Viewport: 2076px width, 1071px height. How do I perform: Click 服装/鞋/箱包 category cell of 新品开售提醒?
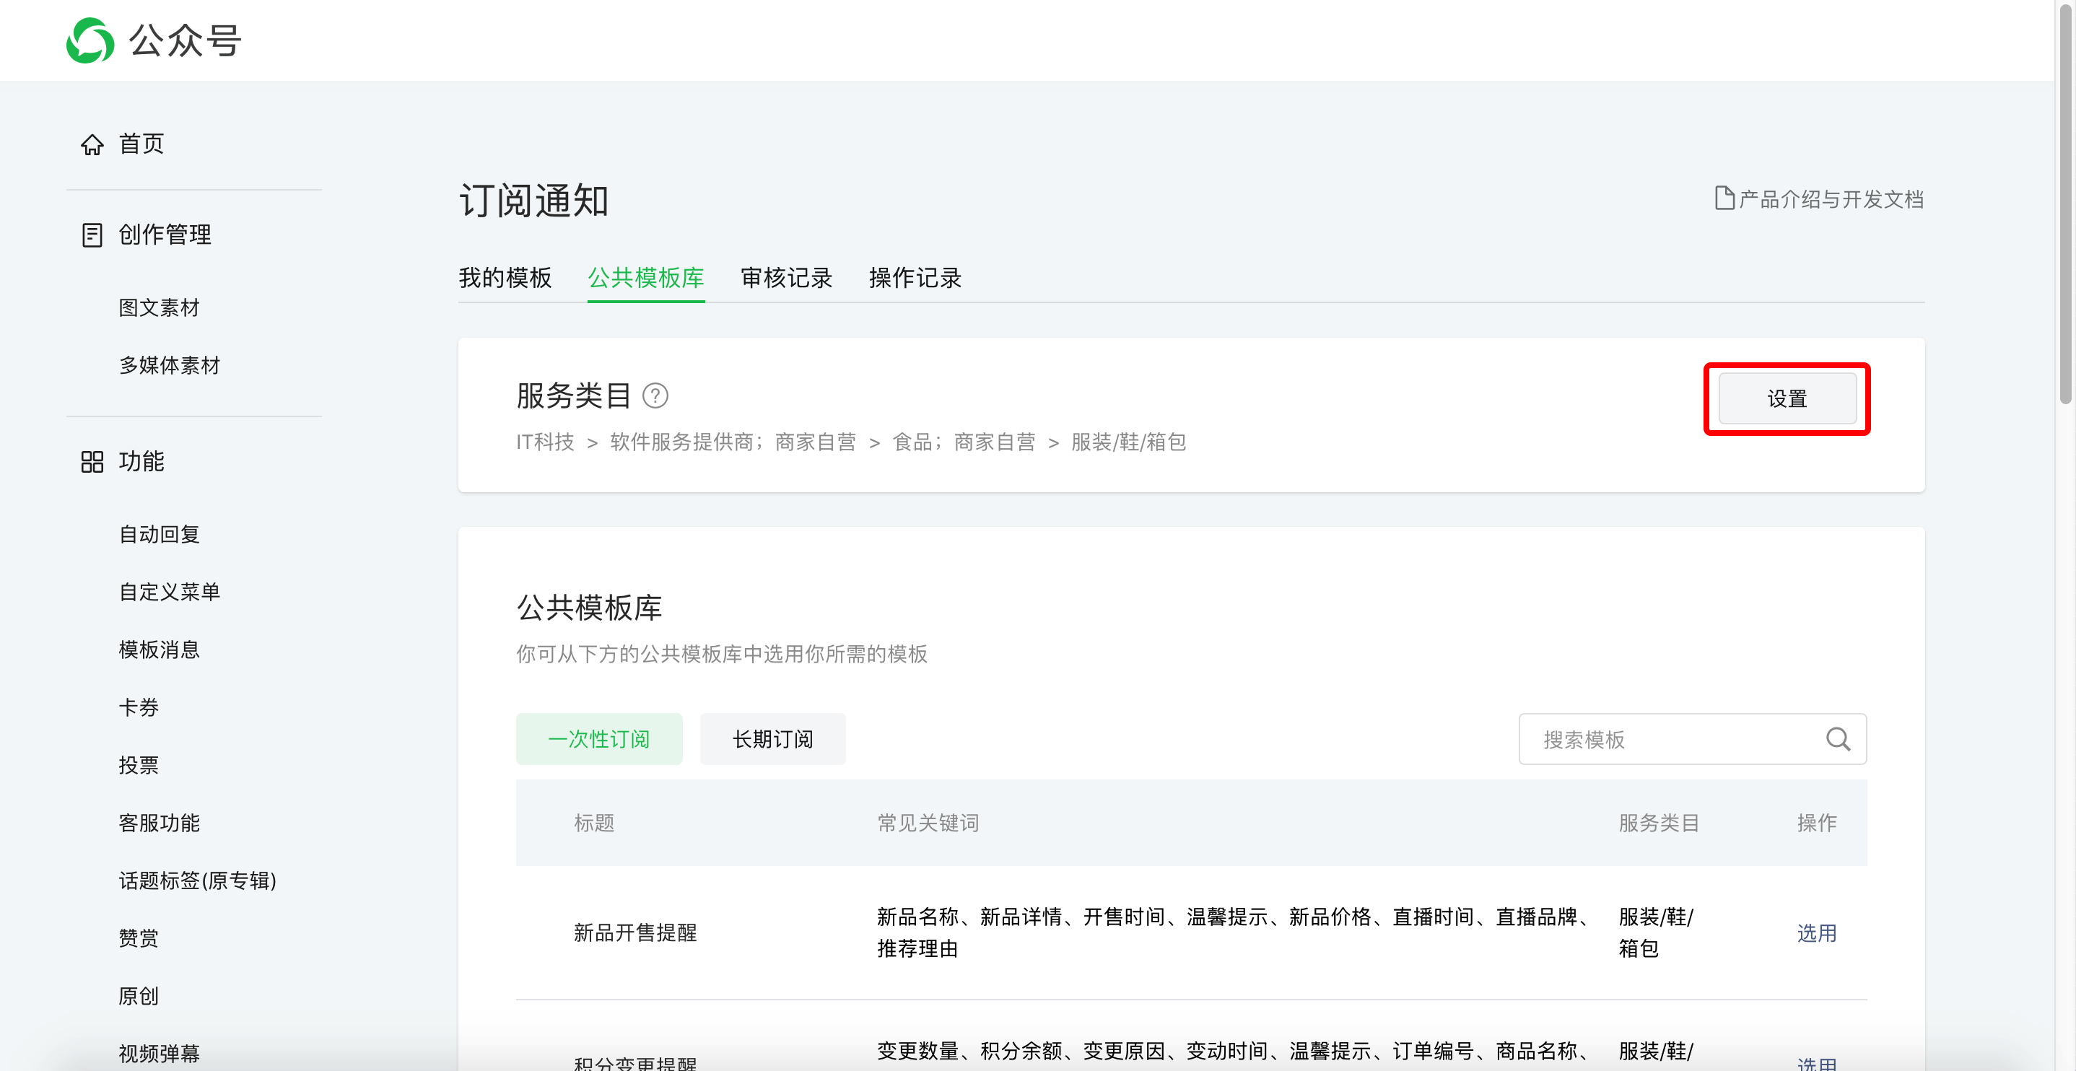(x=1656, y=933)
